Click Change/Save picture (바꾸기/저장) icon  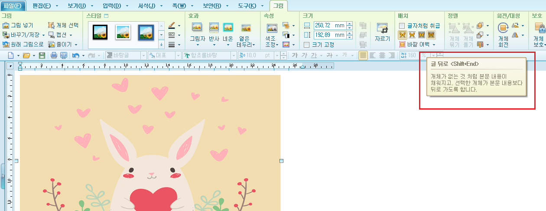click(6, 35)
